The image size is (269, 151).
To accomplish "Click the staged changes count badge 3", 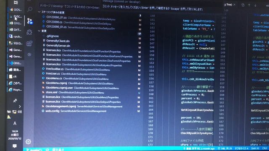I will coord(140,16).
